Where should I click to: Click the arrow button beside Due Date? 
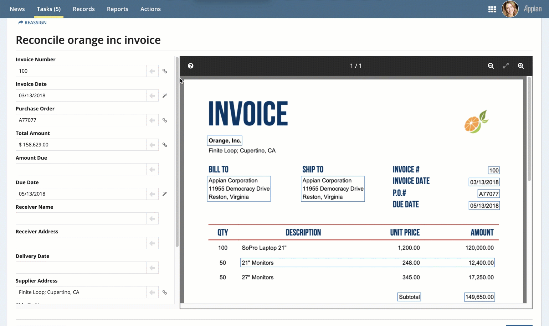click(152, 194)
